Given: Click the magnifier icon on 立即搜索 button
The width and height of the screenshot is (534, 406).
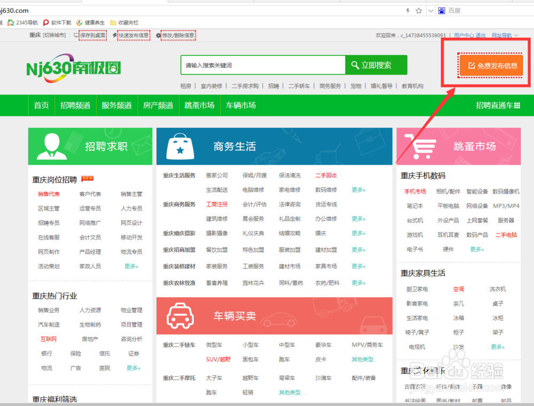Looking at the screenshot, I should pos(354,65).
